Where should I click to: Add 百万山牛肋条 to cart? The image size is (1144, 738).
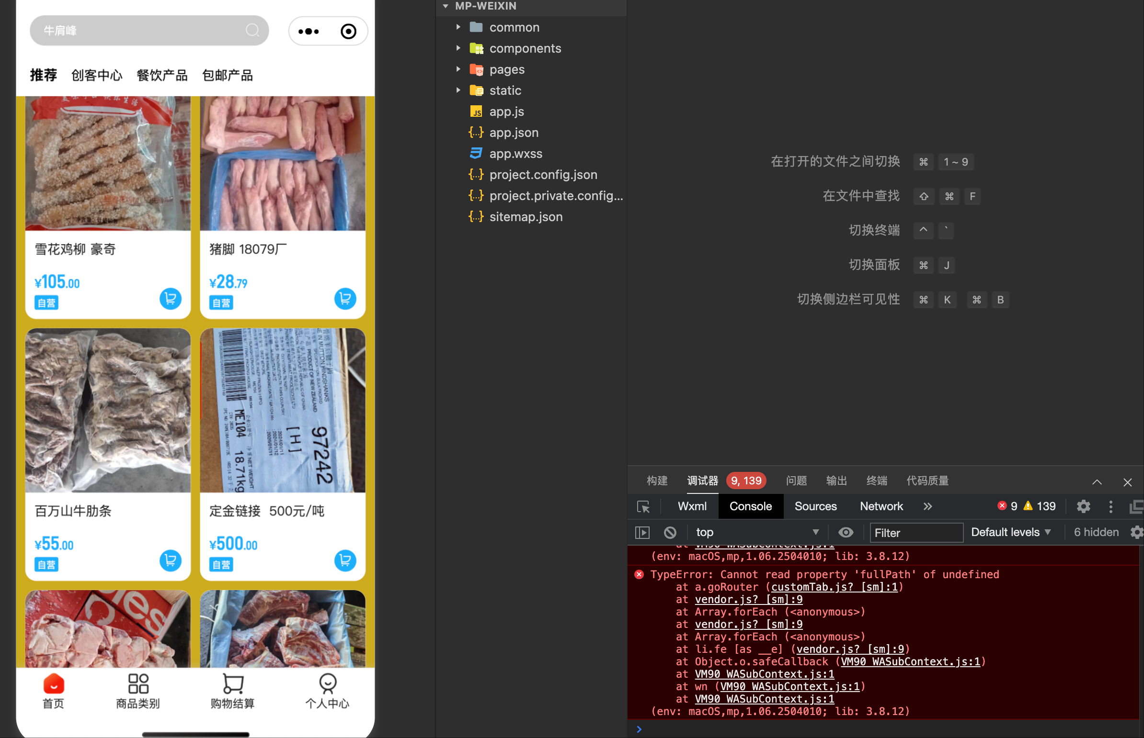(170, 560)
